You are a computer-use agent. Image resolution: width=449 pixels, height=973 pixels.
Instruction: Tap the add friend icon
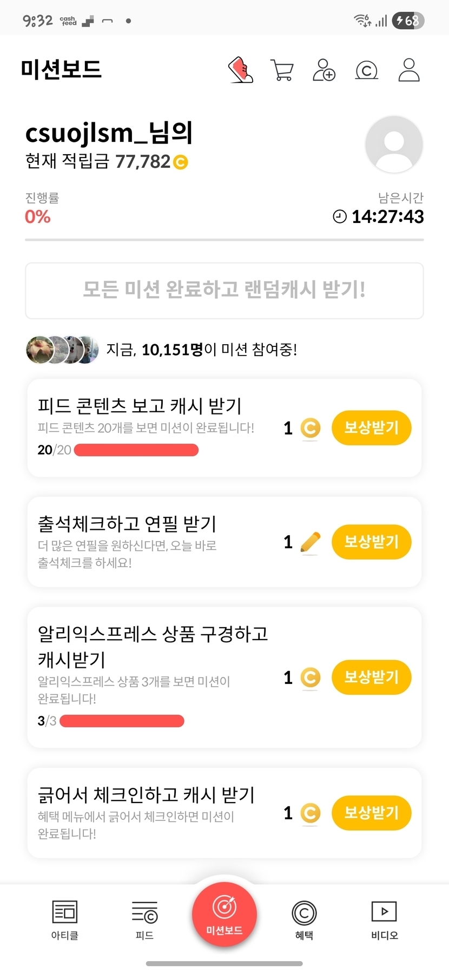(x=324, y=70)
